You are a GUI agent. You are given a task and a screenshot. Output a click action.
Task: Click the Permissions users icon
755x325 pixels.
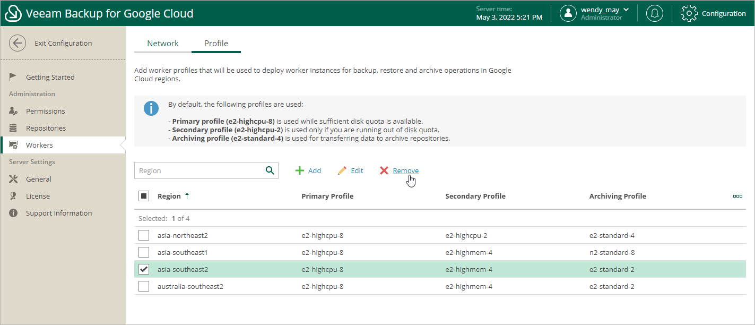pyautogui.click(x=14, y=111)
